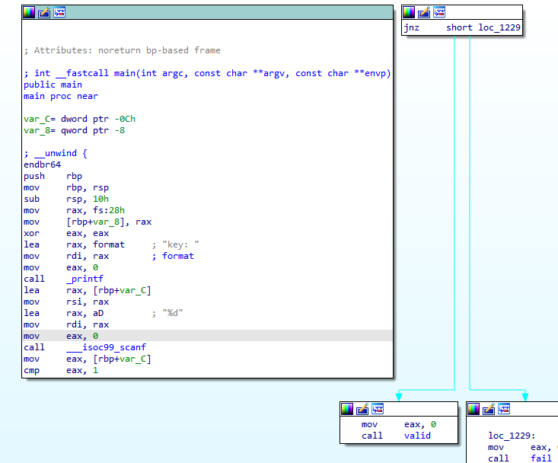Click the 'mov eax, [rbp+var_C]' line
Viewport: 558px width, 463px height.
pos(88,359)
